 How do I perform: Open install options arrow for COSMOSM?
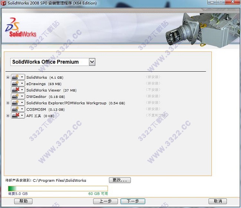click(x=22, y=109)
